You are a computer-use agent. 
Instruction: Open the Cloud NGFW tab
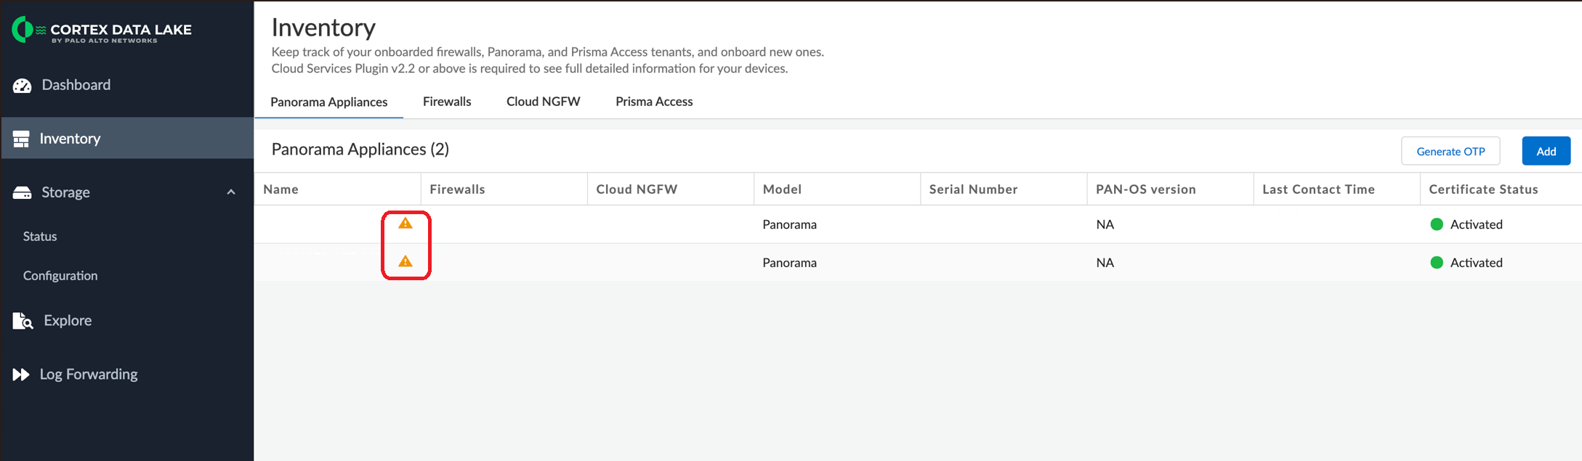(543, 102)
